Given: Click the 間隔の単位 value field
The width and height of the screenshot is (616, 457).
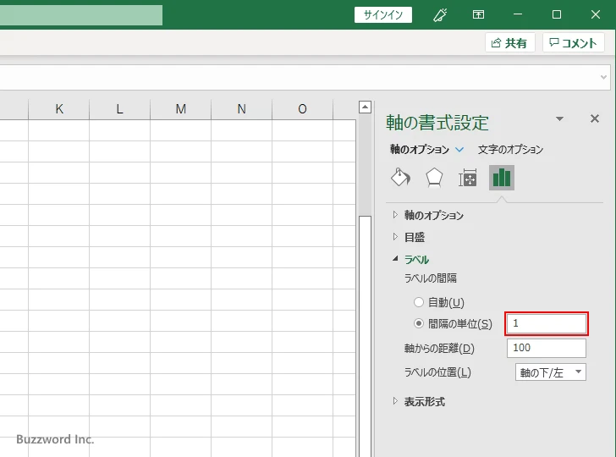Looking at the screenshot, I should tap(547, 324).
